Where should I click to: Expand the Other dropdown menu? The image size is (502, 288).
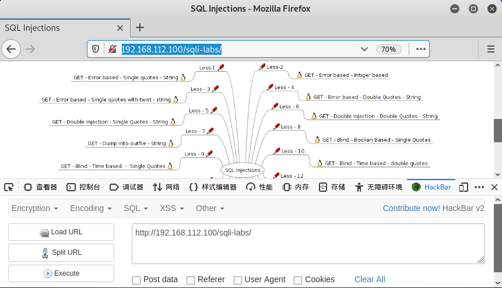tap(210, 208)
